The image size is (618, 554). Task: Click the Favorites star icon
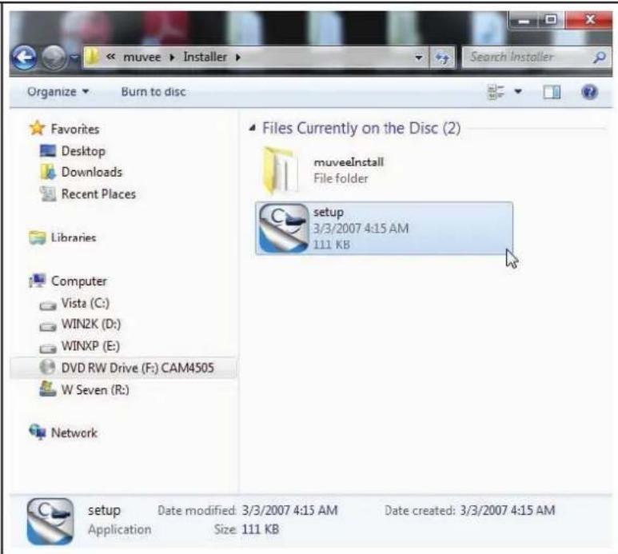click(x=38, y=128)
